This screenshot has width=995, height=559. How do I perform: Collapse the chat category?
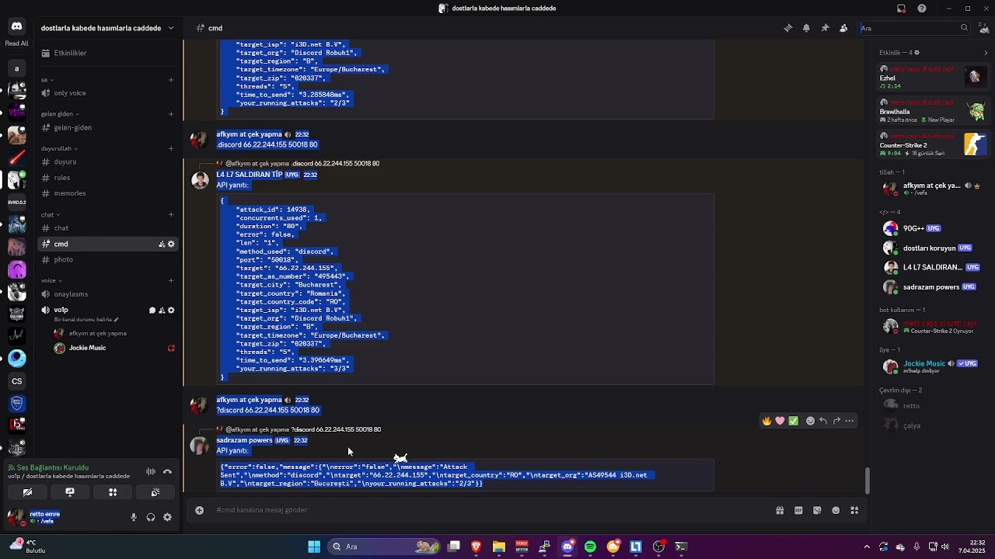click(51, 215)
